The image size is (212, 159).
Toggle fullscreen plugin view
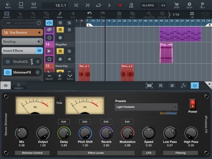pyautogui.click(x=149, y=86)
